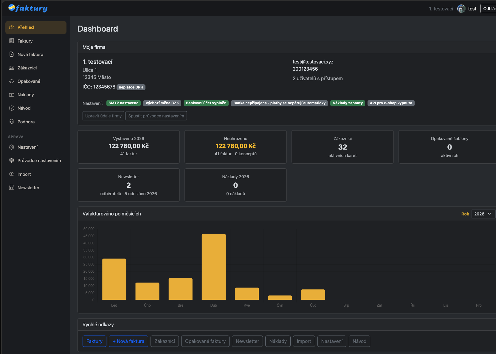Click the API pro e-shop vypnuto badge
Viewport: 496px width, 354px height.
[391, 103]
